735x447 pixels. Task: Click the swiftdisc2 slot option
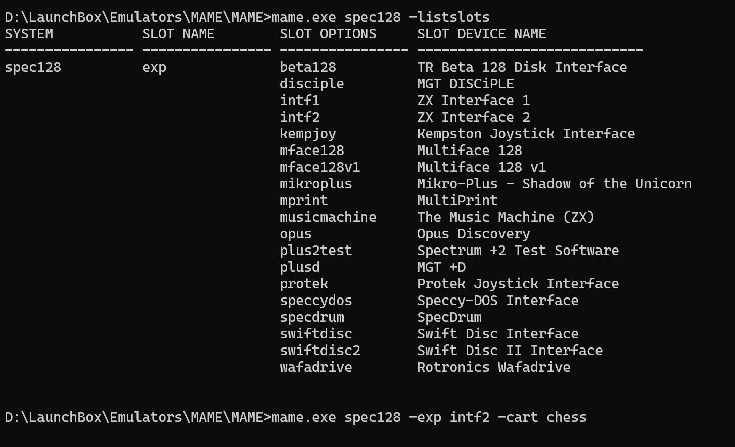320,351
